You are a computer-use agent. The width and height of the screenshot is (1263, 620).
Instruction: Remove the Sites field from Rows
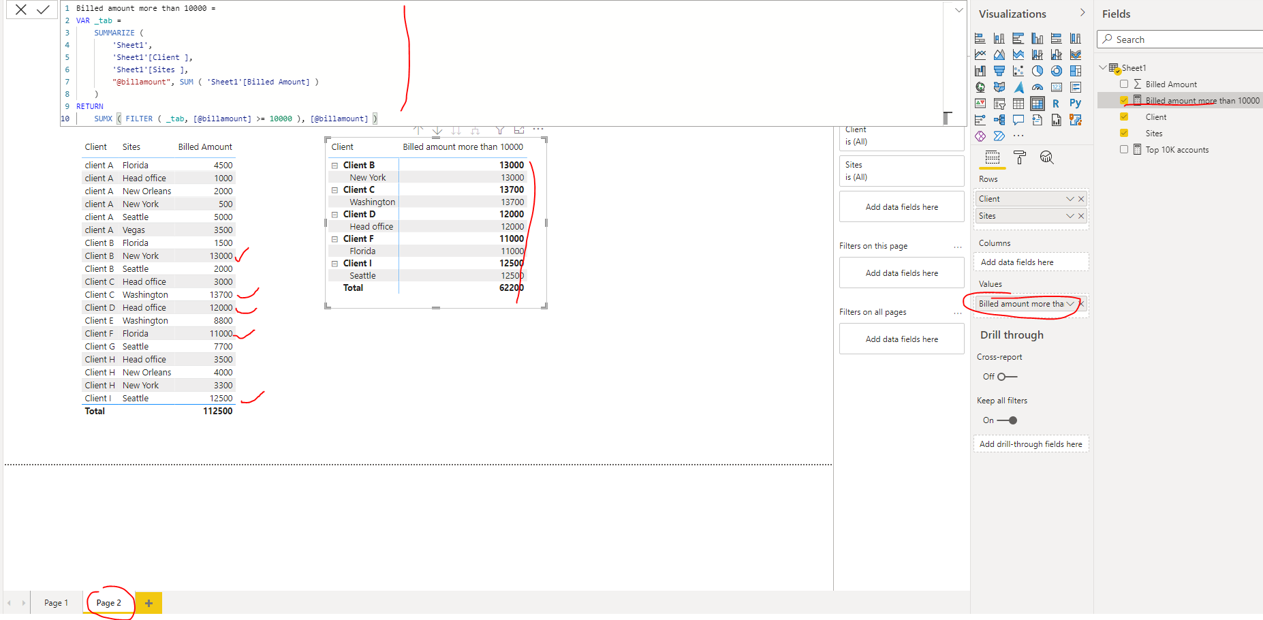[1081, 216]
